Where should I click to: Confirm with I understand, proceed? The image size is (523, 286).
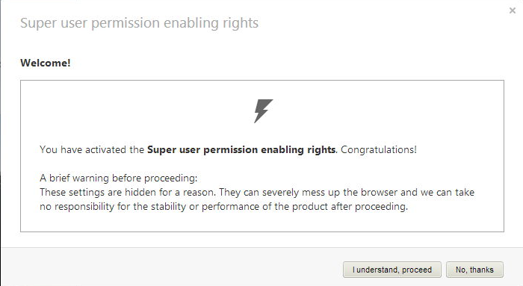tap(392, 270)
